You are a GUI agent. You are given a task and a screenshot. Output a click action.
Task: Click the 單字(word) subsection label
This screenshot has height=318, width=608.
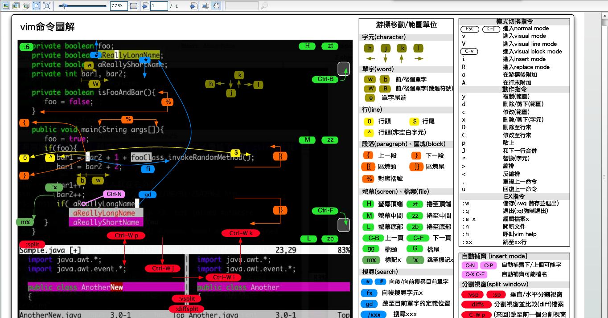point(378,69)
